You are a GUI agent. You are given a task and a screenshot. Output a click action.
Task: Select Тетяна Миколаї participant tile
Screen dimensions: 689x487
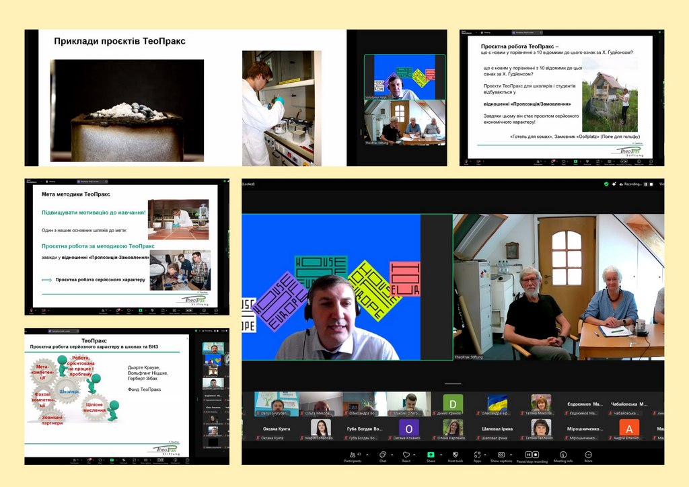pyautogui.click(x=541, y=404)
